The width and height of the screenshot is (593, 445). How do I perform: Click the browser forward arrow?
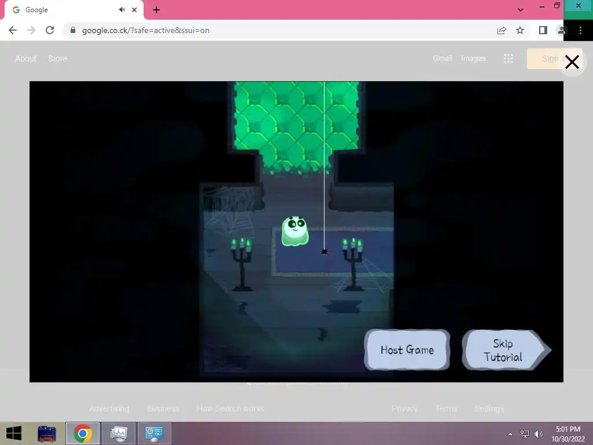click(x=31, y=30)
